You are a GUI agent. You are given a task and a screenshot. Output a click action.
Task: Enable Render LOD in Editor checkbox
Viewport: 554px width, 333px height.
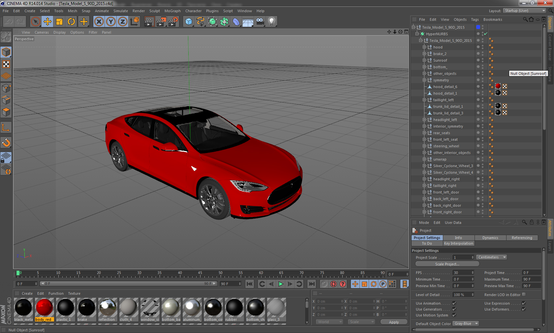coord(524,294)
